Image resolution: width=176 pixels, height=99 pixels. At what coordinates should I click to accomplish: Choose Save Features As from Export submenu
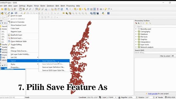point(54,61)
